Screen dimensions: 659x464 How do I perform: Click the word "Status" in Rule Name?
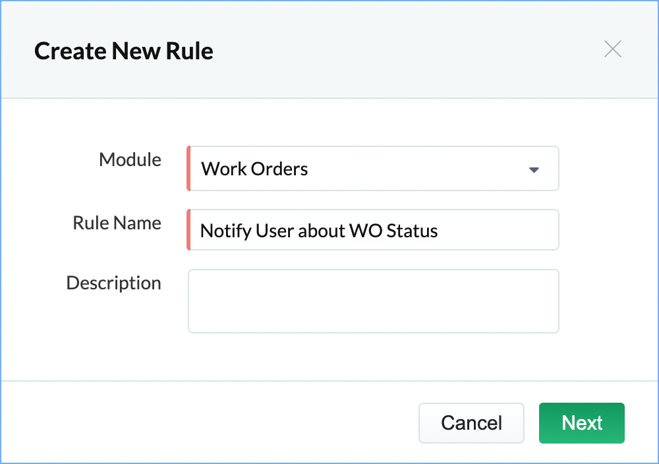(x=413, y=231)
